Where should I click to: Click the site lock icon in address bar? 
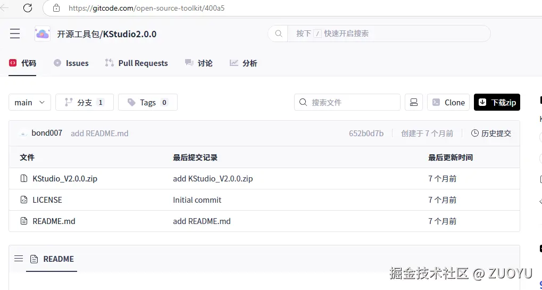56,8
